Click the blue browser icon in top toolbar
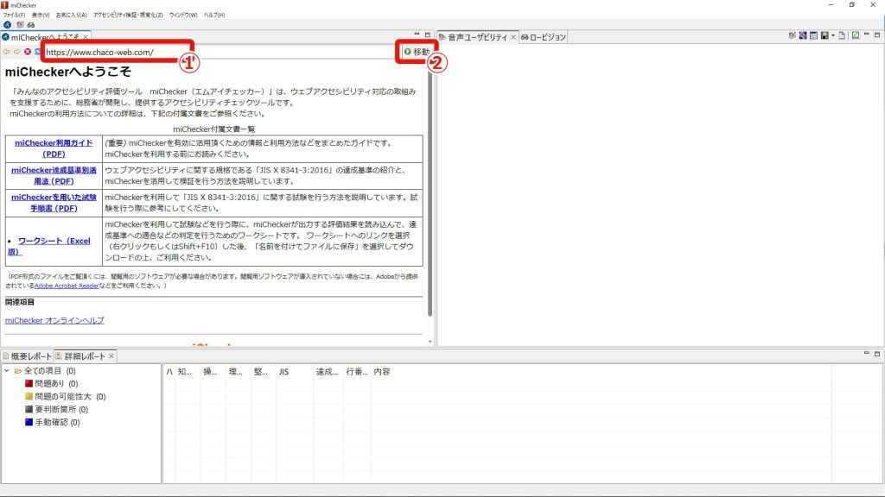Screen dimensions: 885x497 (x=7, y=25)
